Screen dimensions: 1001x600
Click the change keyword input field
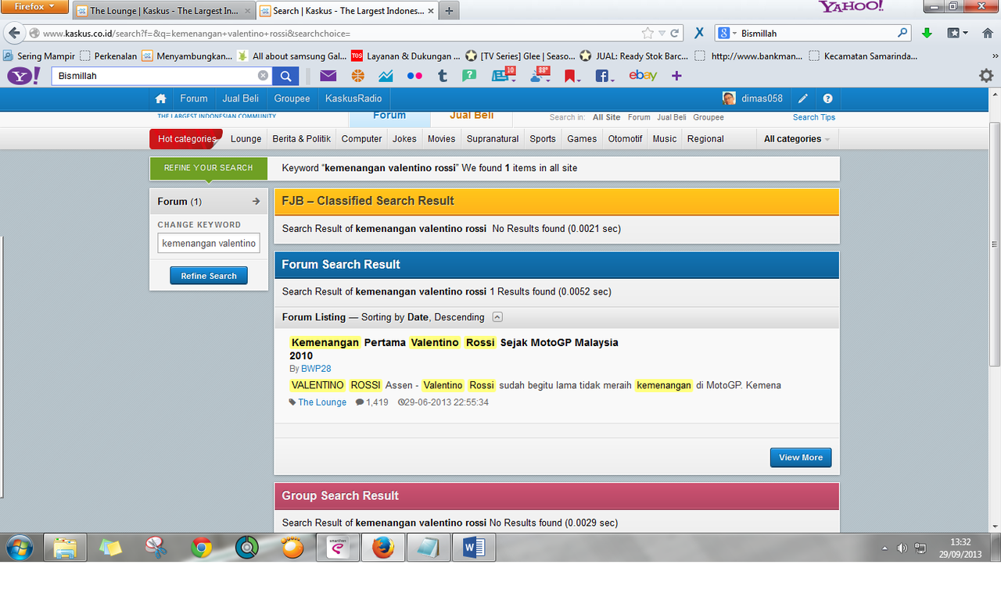[209, 243]
